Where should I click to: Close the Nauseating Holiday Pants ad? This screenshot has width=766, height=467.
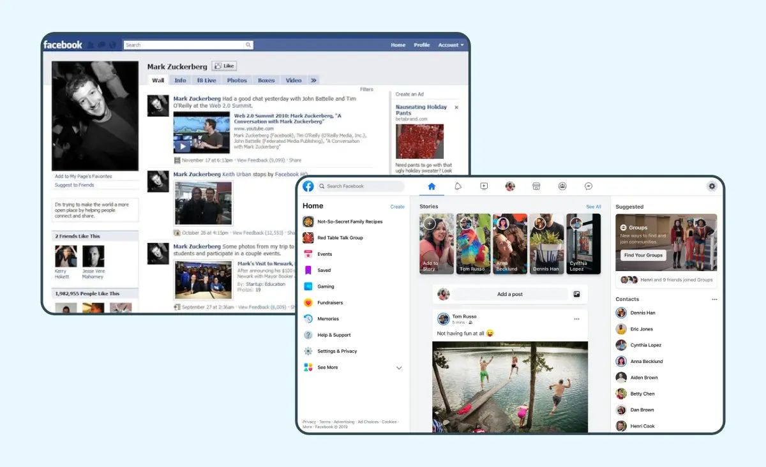pos(456,107)
